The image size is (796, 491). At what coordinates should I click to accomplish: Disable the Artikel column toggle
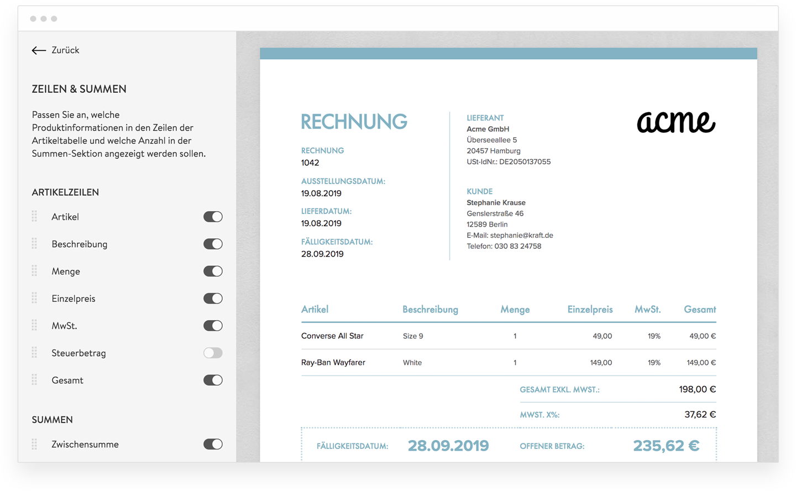pos(213,217)
